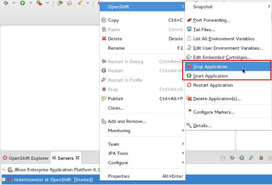Choose Port Forwarding... menu entry

[212, 20]
